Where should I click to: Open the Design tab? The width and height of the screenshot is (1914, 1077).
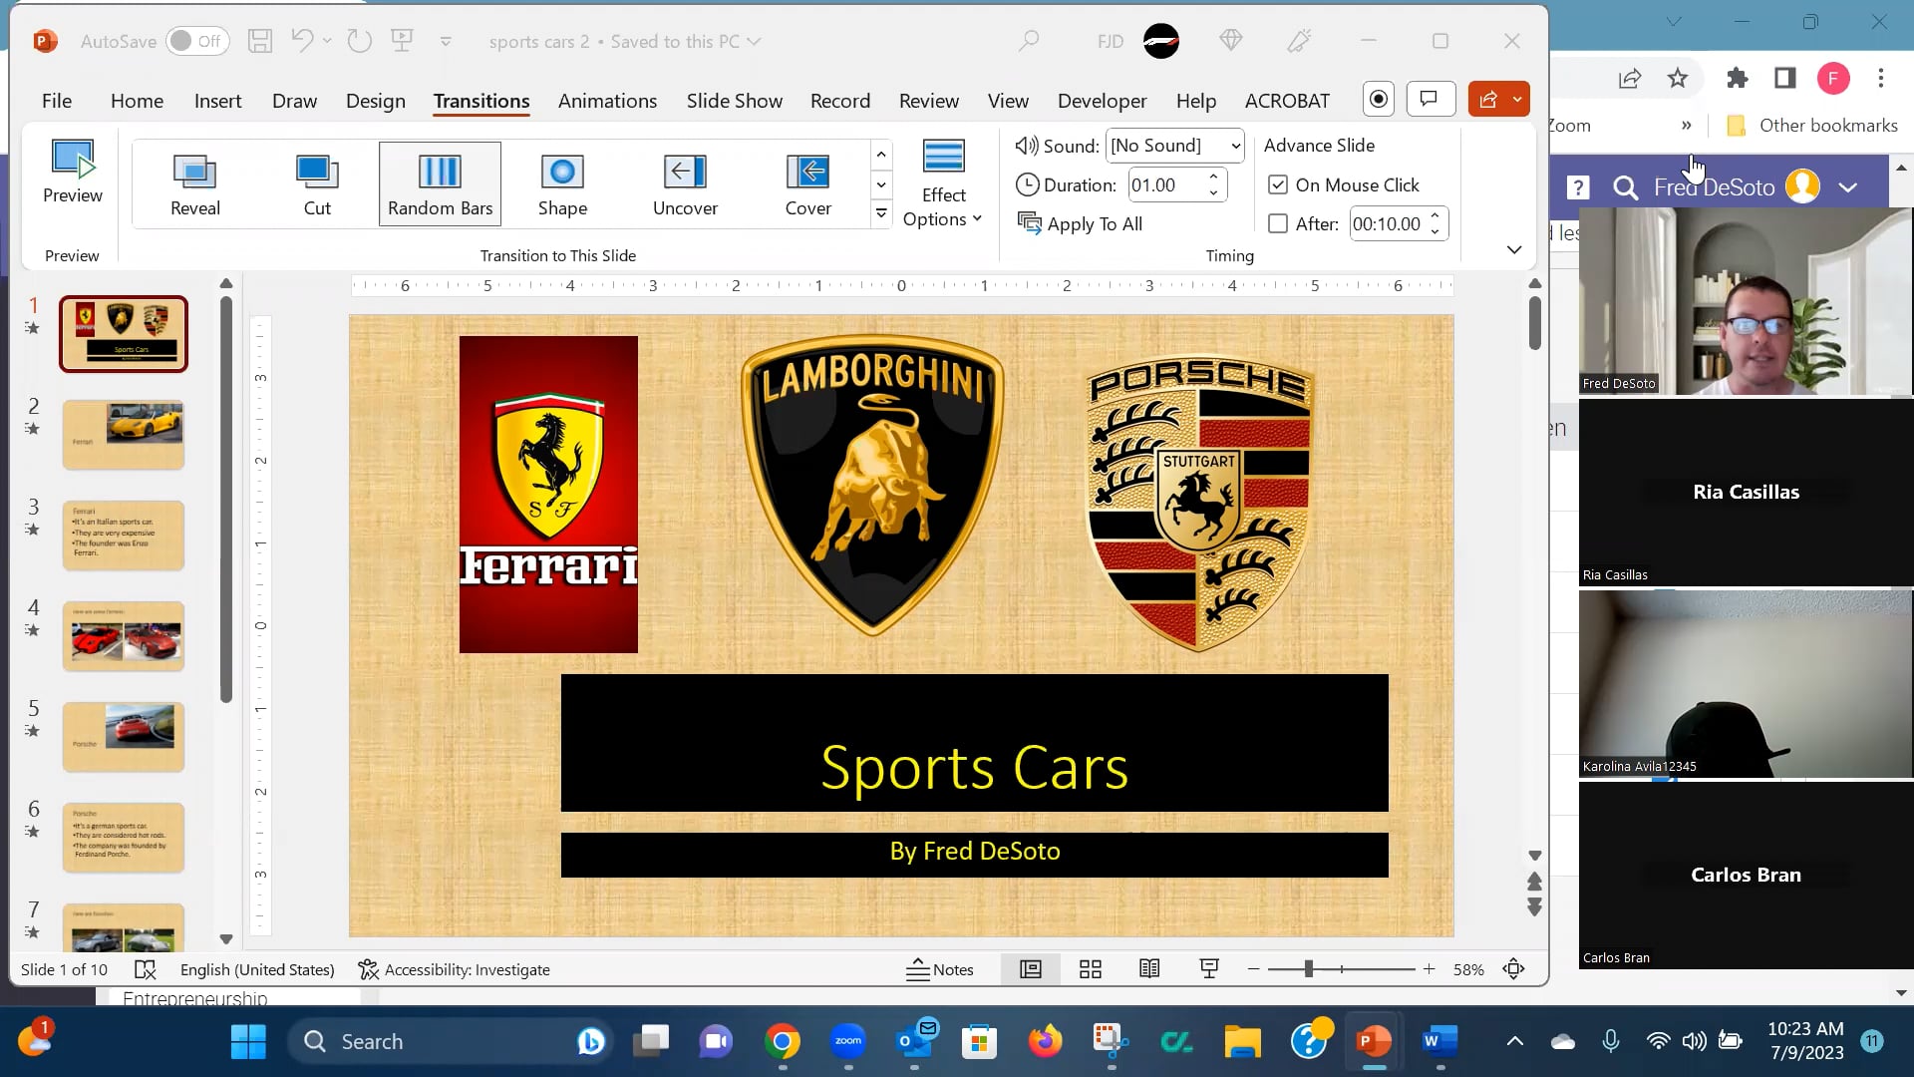[375, 101]
